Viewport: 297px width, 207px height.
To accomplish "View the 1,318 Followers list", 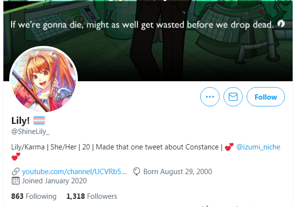I will tap(92, 196).
